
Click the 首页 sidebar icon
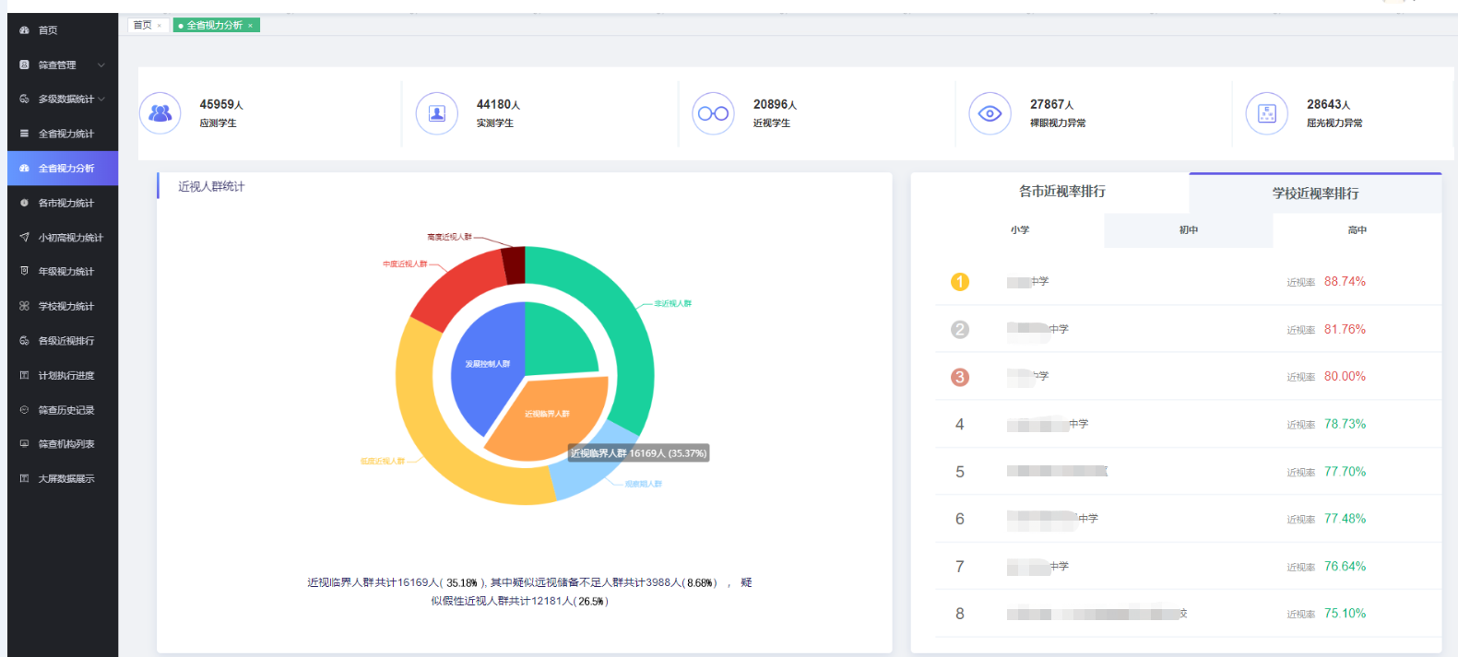[x=24, y=30]
